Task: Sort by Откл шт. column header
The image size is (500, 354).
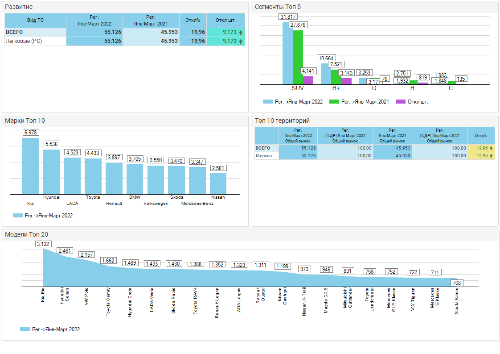Action: (225, 21)
